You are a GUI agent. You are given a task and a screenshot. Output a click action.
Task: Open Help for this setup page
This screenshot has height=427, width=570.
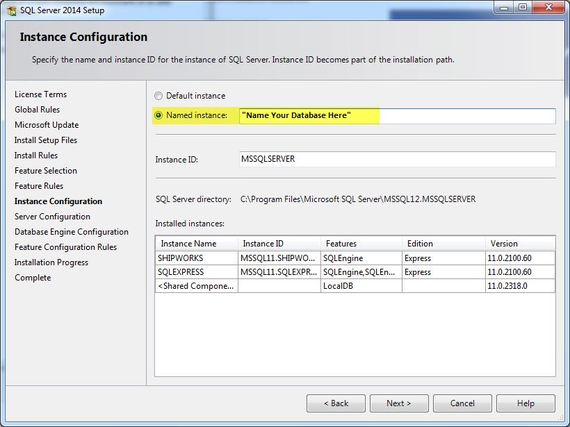tap(526, 403)
